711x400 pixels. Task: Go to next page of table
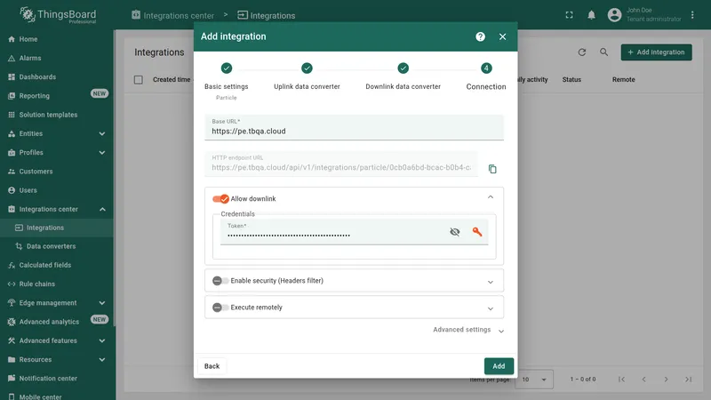coord(666,380)
